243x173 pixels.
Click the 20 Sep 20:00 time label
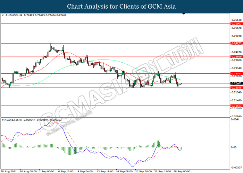(x=143, y=171)
